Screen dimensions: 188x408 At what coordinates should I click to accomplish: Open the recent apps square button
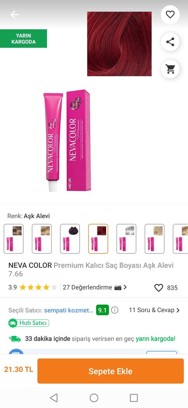click(x=134, y=398)
